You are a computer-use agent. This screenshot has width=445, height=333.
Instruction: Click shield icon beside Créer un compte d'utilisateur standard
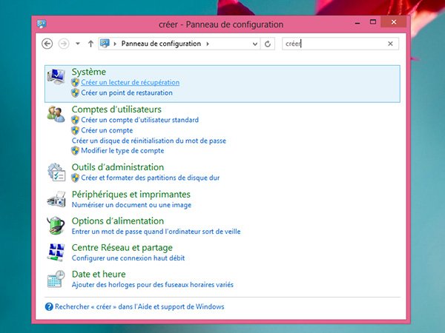[x=75, y=120]
